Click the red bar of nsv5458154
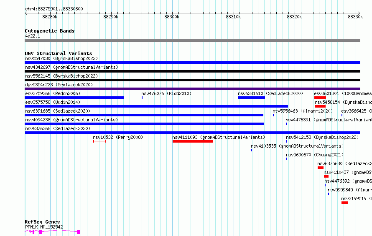The image size is (372, 236). click(x=320, y=106)
